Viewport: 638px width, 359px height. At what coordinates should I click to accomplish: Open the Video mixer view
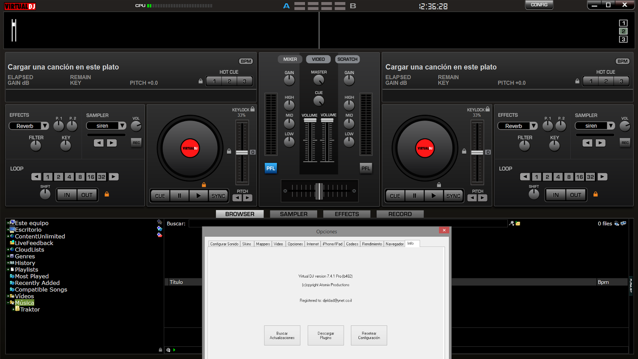tap(318, 59)
